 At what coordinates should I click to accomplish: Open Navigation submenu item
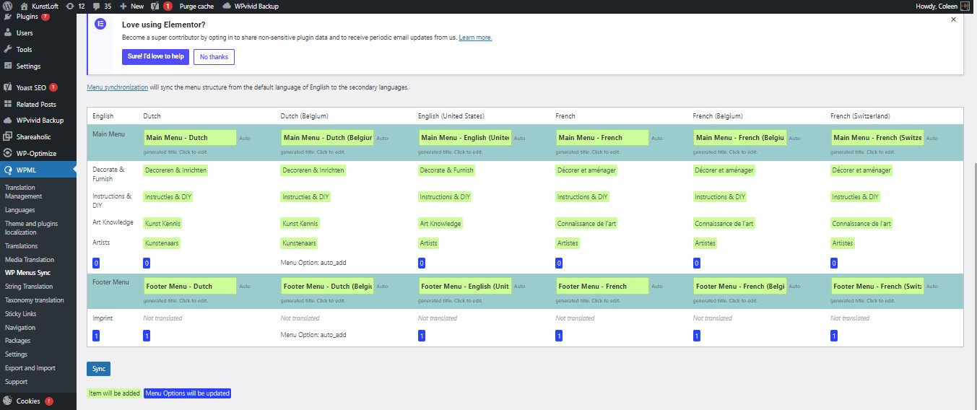click(x=20, y=328)
